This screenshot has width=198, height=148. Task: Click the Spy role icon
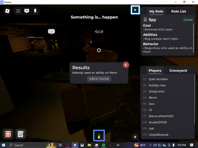(x=145, y=20)
